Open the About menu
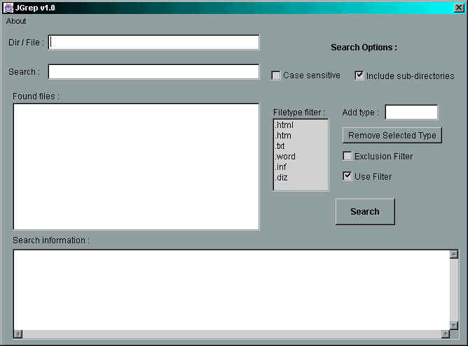This screenshot has width=468, height=346. pos(16,21)
